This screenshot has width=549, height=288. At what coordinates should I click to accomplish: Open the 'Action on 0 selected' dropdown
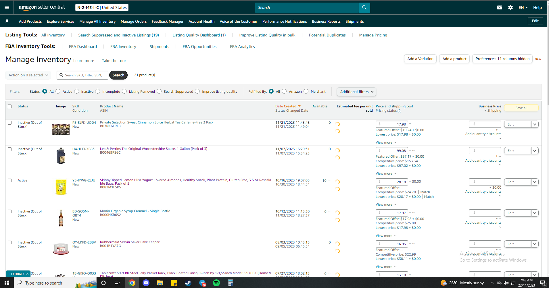28,75
